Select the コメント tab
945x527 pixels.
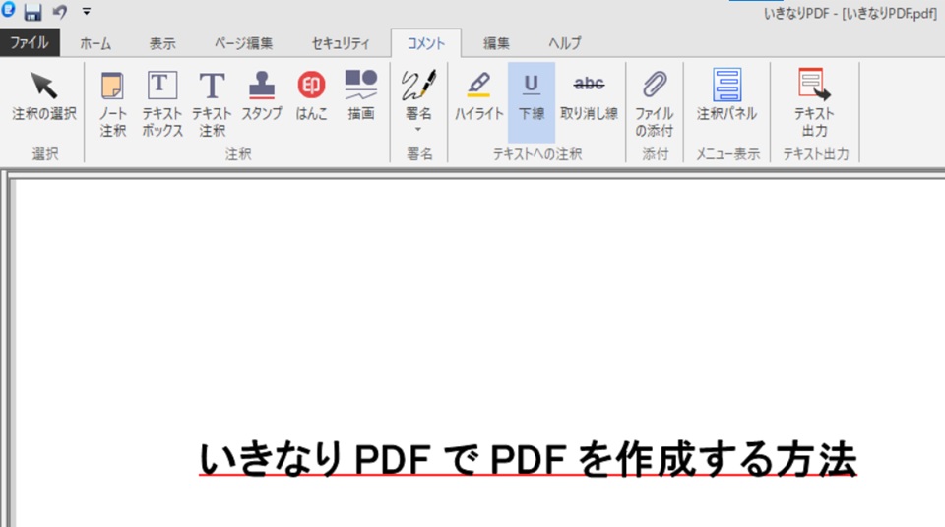(x=426, y=43)
